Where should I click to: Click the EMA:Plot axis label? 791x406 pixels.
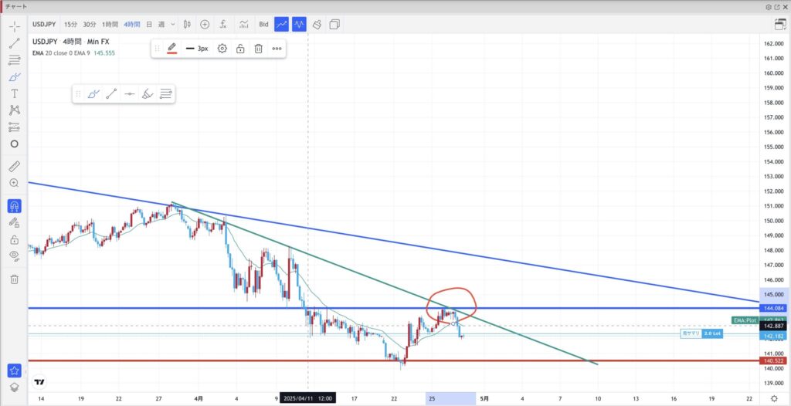click(x=745, y=320)
